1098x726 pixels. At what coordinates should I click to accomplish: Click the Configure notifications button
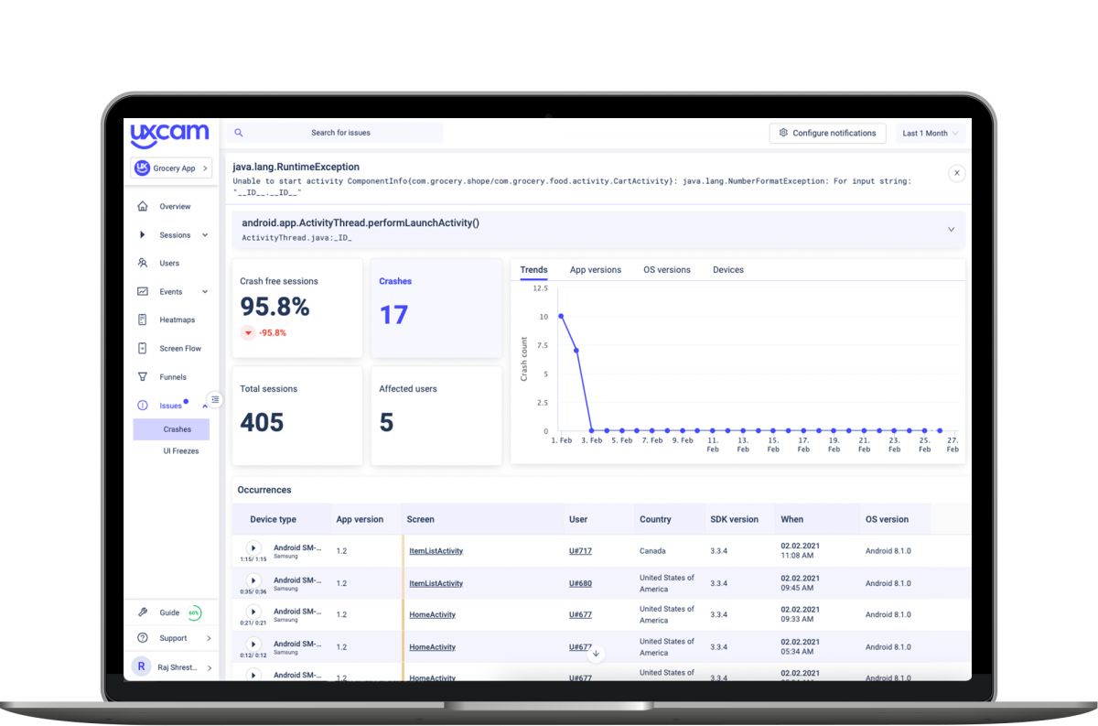point(827,133)
